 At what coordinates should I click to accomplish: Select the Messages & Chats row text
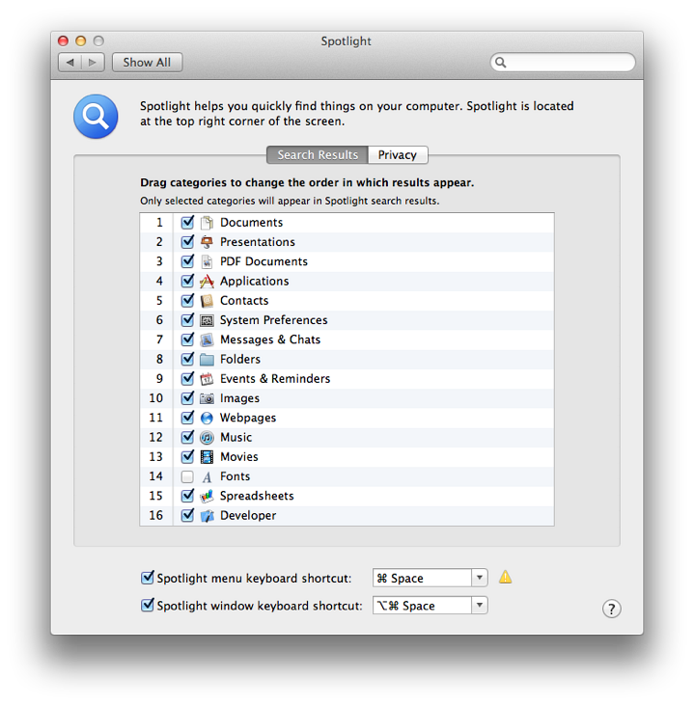click(x=270, y=339)
